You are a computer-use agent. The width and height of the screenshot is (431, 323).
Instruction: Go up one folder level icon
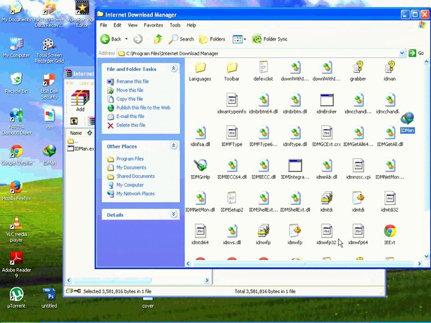[158, 39]
